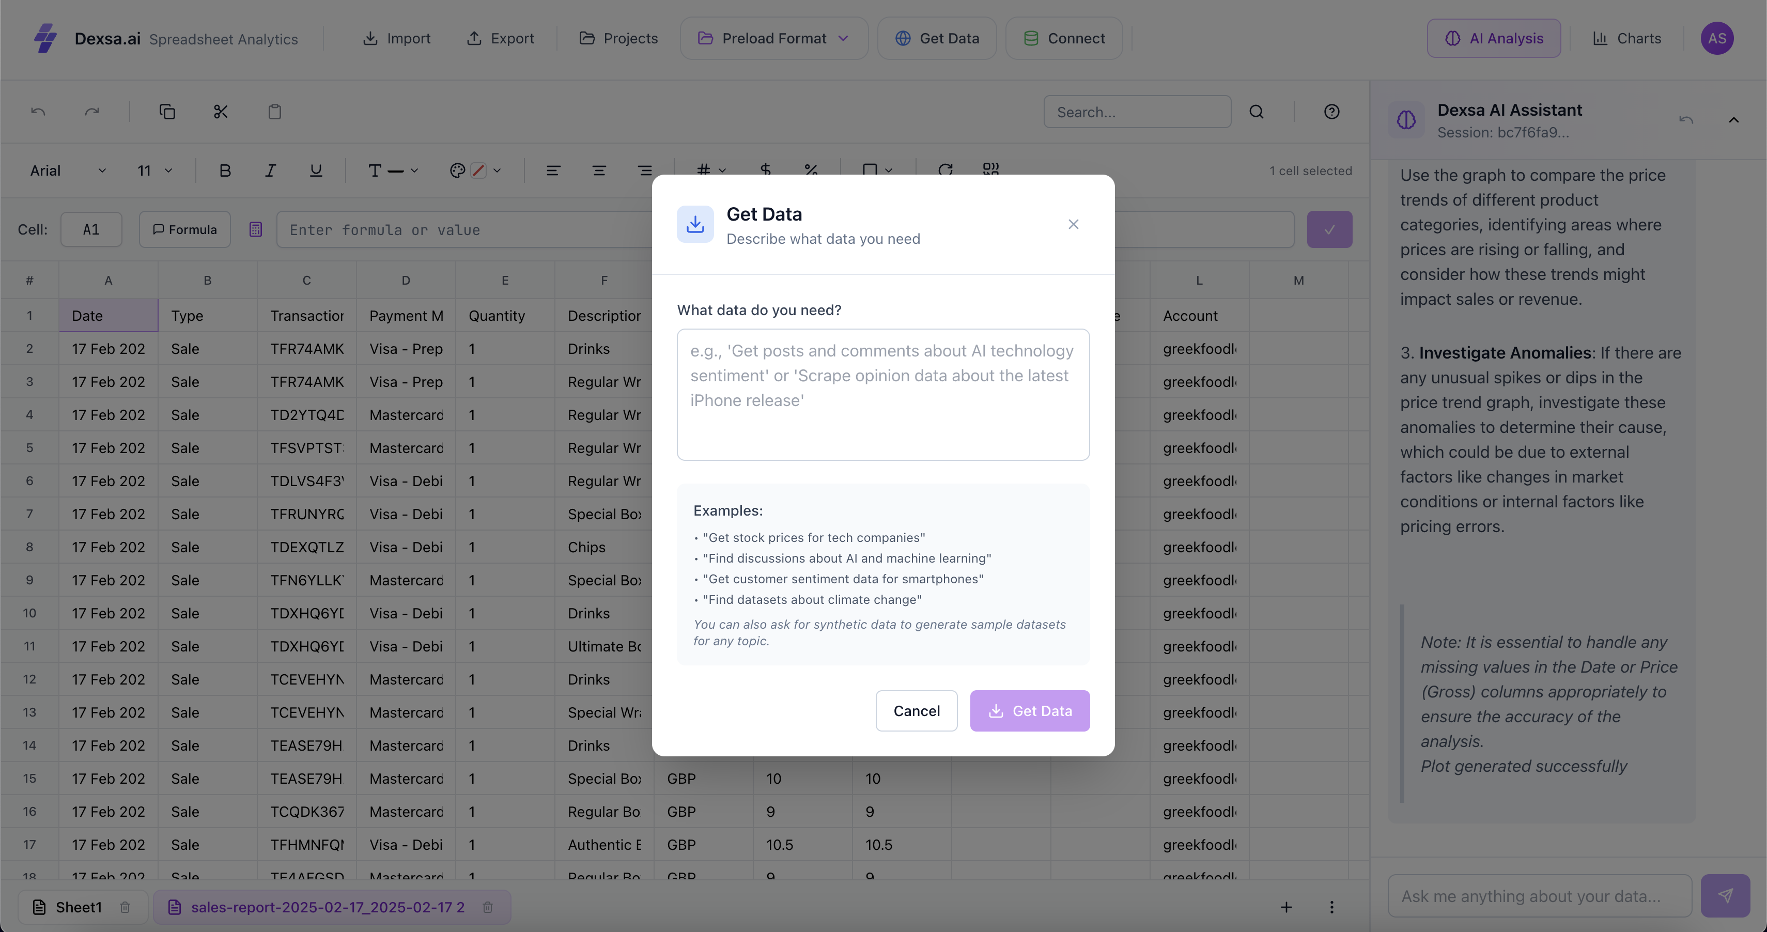Click the purple Get Data submit button
Image resolution: width=1767 pixels, height=932 pixels.
[1030, 710]
